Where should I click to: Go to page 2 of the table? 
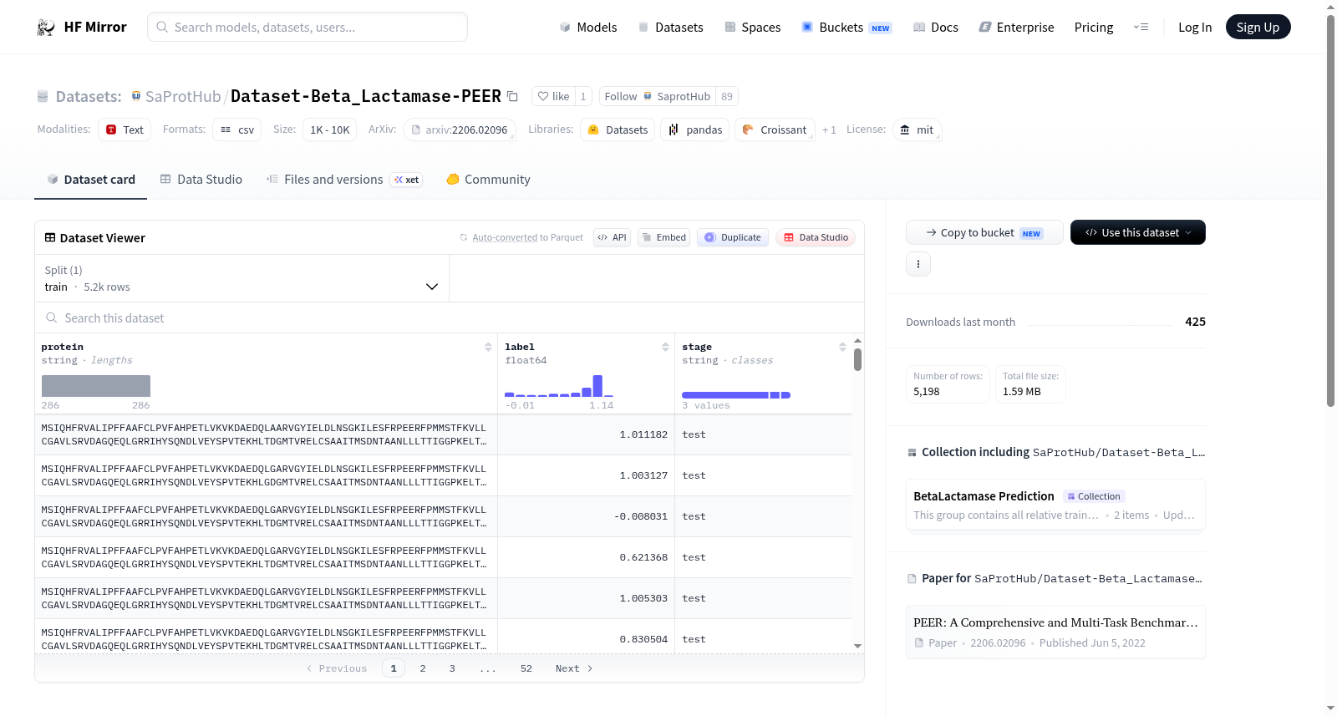tap(423, 668)
